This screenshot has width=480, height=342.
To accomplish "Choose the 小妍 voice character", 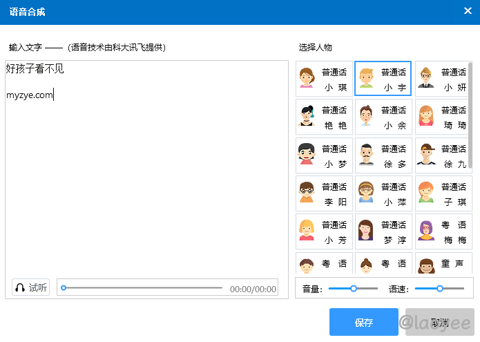I will [443, 79].
